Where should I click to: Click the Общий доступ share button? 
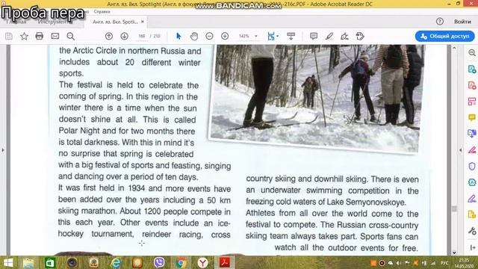[x=445, y=37]
